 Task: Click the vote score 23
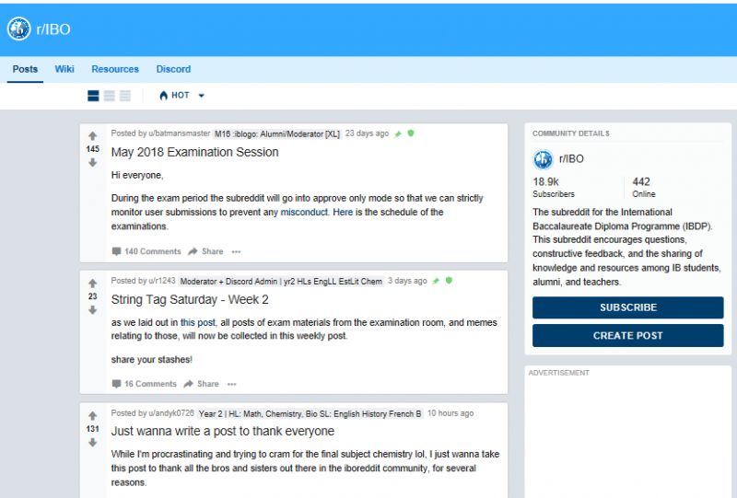[93, 296]
